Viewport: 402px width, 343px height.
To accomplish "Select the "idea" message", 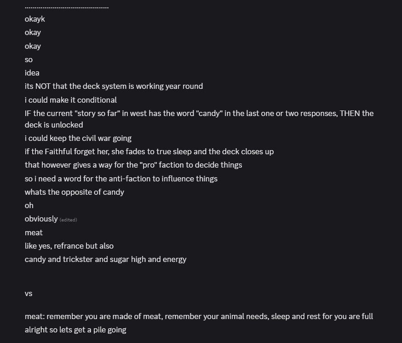I will (32, 73).
